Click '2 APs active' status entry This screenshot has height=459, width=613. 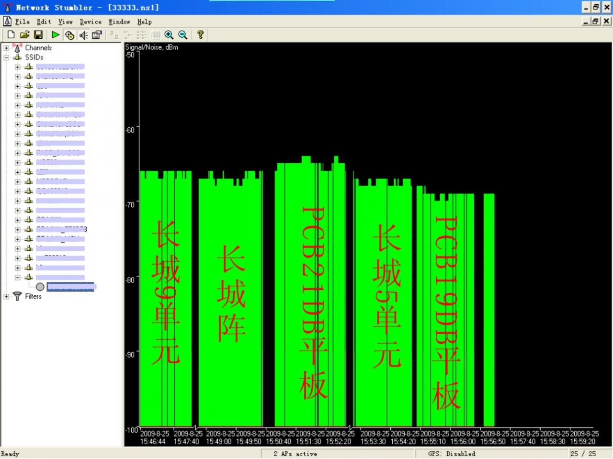[x=295, y=454]
